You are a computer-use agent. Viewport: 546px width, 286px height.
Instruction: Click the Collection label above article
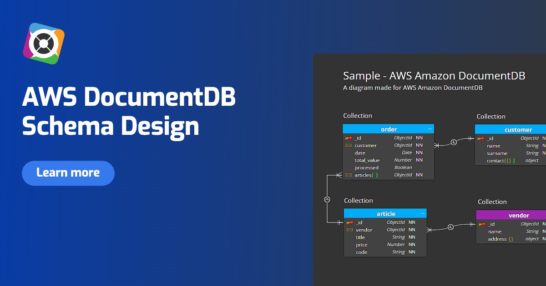359,201
